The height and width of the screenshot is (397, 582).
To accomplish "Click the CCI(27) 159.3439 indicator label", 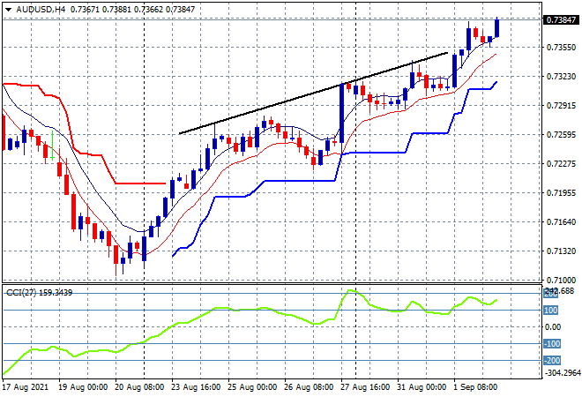I will [x=39, y=293].
